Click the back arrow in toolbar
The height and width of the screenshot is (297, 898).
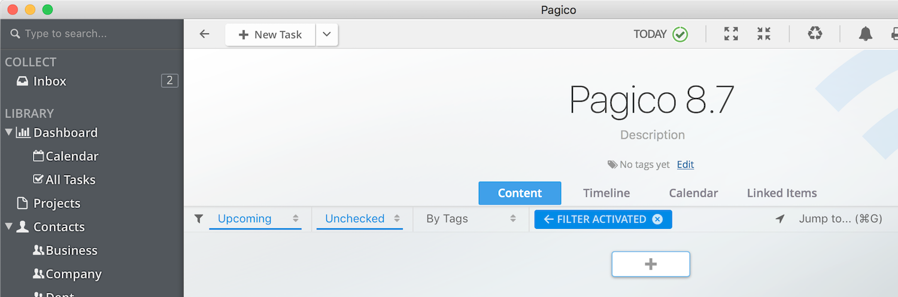tap(205, 34)
